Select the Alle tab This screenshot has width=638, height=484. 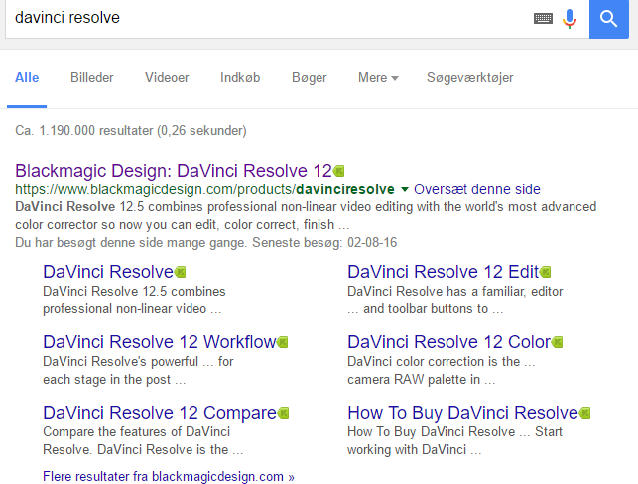pyautogui.click(x=27, y=77)
